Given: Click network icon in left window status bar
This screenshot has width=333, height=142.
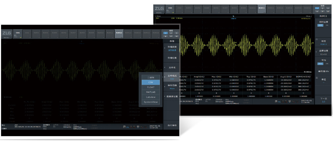Looking at the screenshot, I should (x=145, y=127).
